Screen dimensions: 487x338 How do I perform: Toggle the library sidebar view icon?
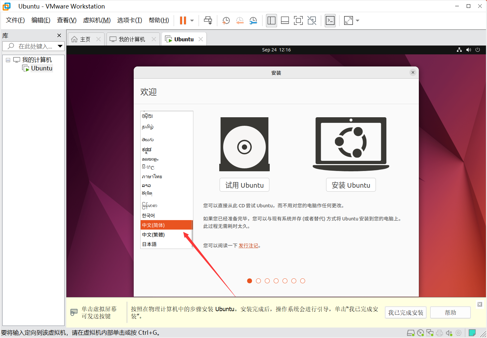[271, 21]
